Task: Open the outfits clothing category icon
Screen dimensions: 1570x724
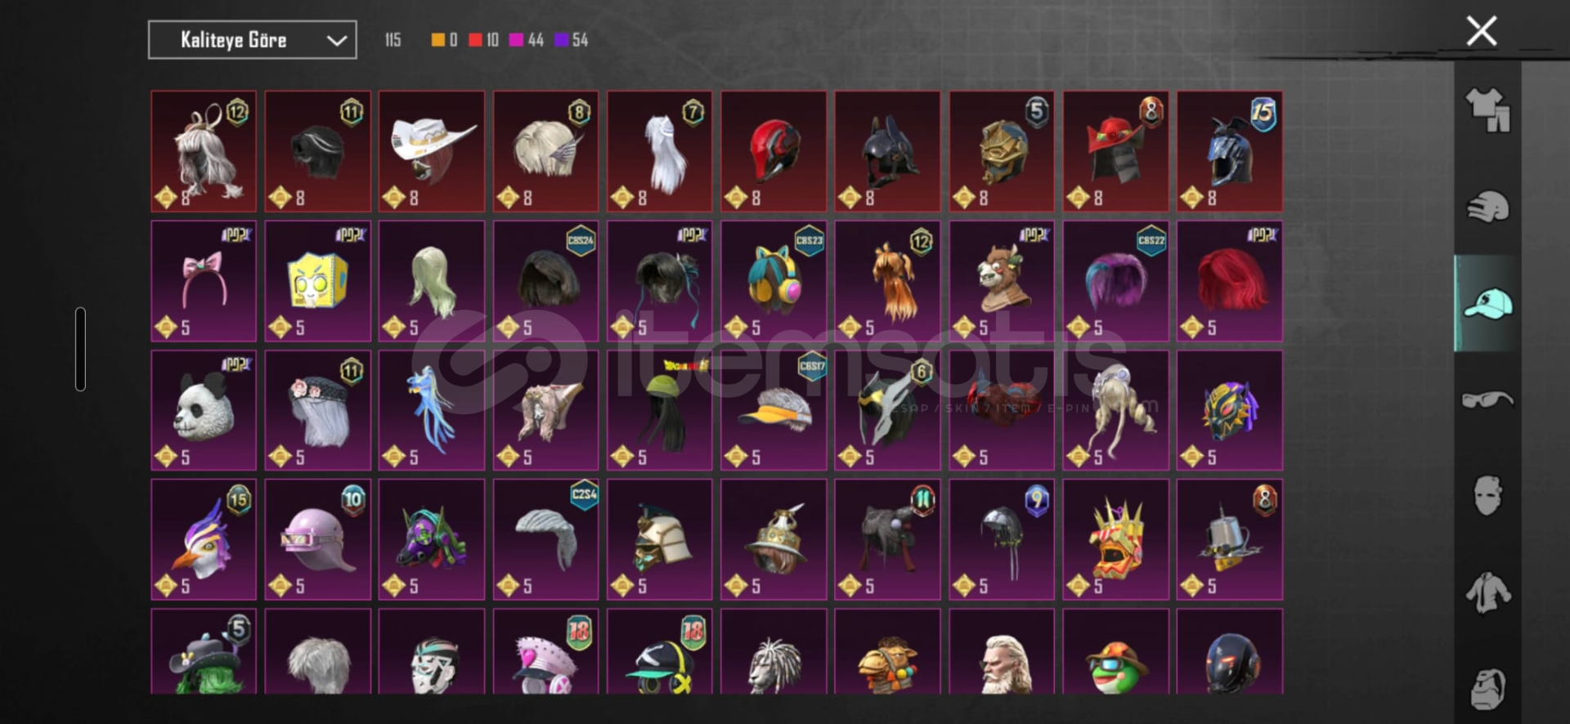Action: tap(1487, 110)
